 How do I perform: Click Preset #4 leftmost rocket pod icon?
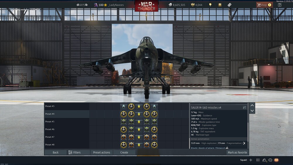pyautogui.click(x=124, y=114)
